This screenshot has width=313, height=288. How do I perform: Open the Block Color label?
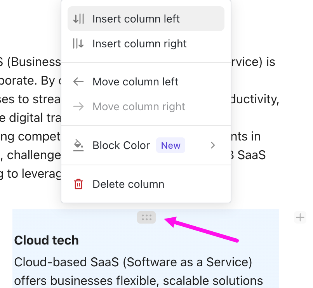tap(121, 146)
